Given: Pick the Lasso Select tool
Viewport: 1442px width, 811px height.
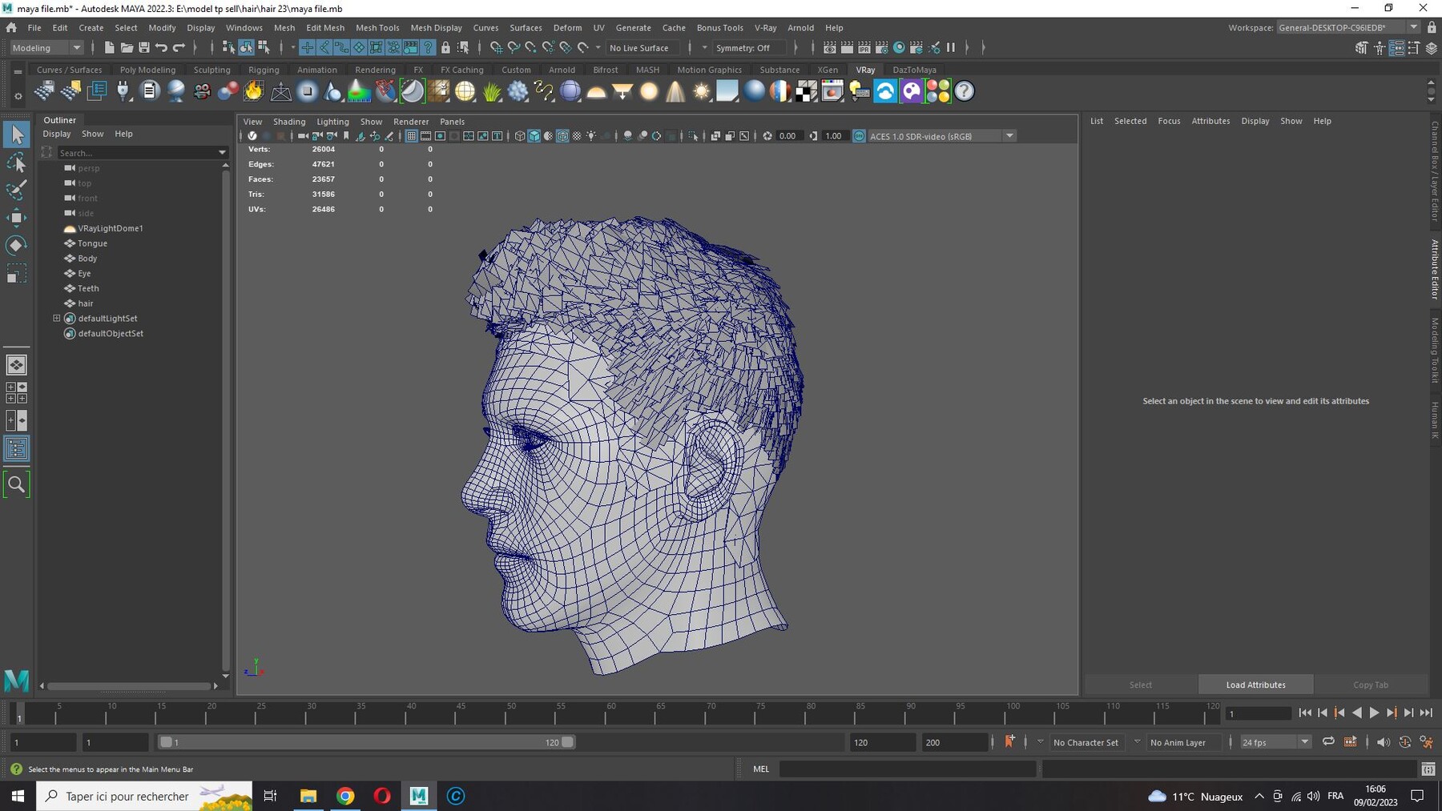Looking at the screenshot, I should [x=16, y=163].
